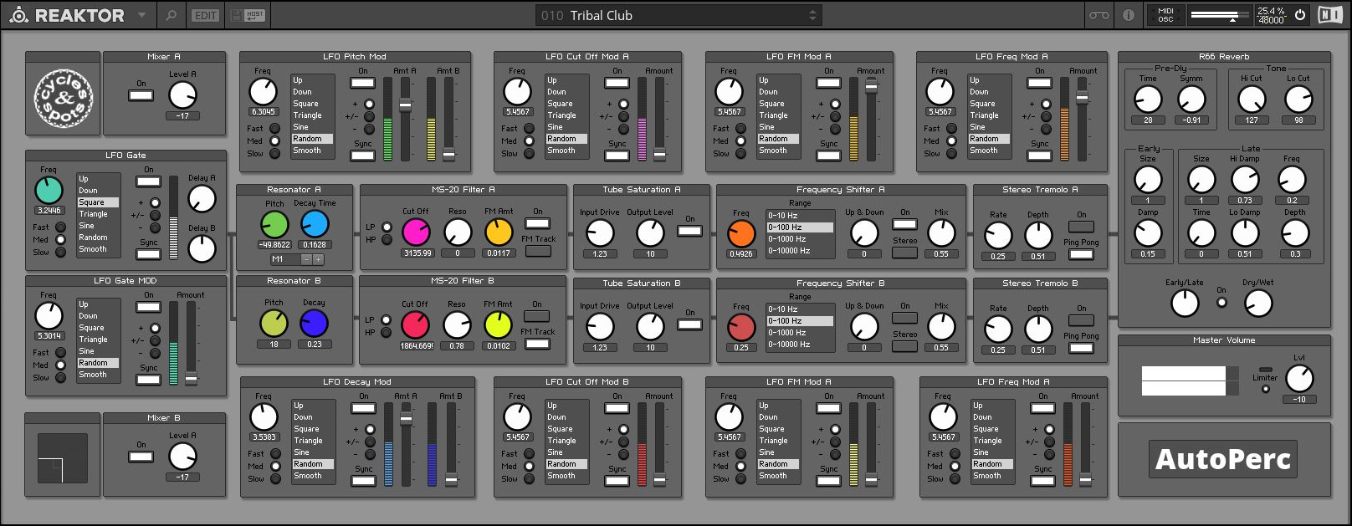Viewport: 1352px width, 526px height.
Task: Click the floppy disk save icon
Action: tap(236, 15)
